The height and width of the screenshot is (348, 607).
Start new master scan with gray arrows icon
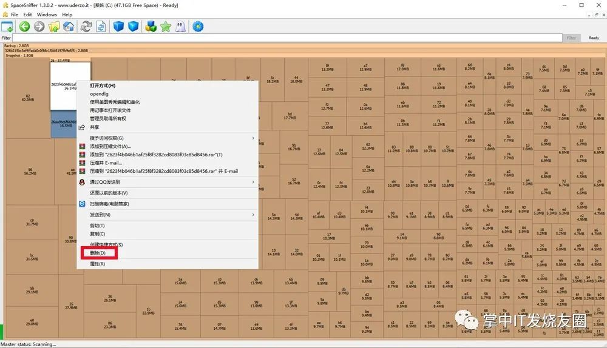[x=86, y=26]
